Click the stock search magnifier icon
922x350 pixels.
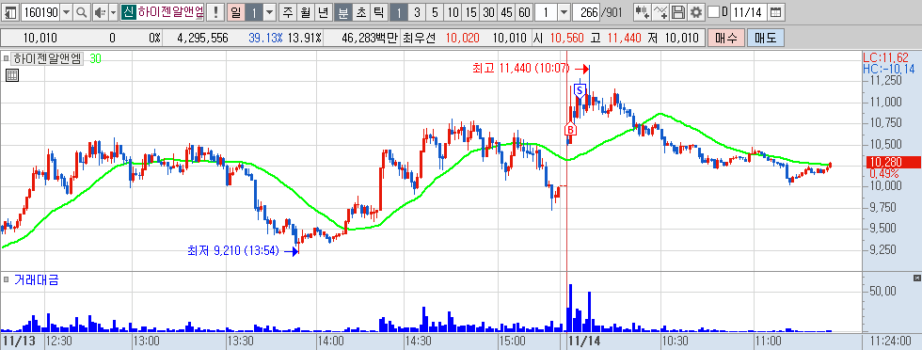click(x=83, y=12)
